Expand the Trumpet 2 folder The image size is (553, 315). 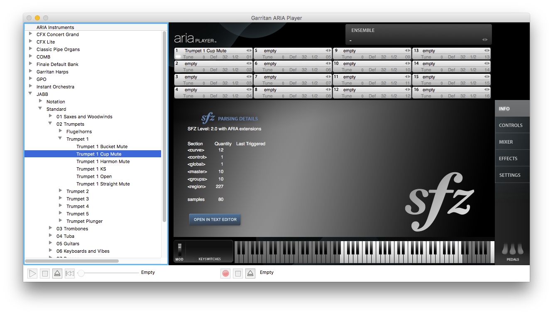click(x=61, y=191)
